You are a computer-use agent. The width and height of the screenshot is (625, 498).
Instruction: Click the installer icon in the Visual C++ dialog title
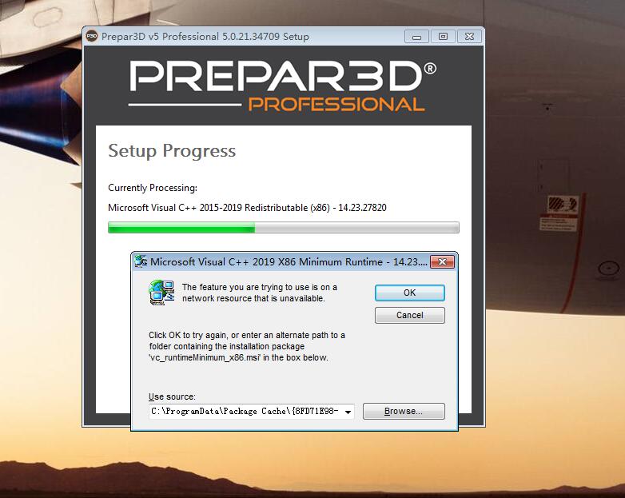[141, 261]
